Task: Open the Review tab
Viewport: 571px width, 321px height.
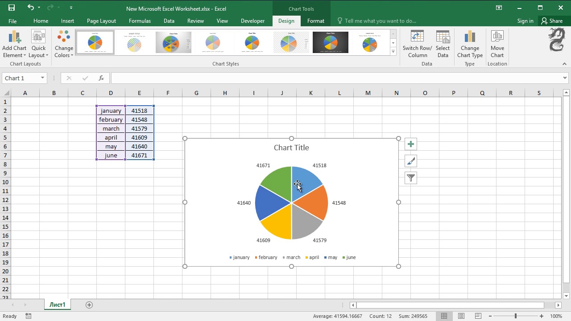Action: coord(195,21)
